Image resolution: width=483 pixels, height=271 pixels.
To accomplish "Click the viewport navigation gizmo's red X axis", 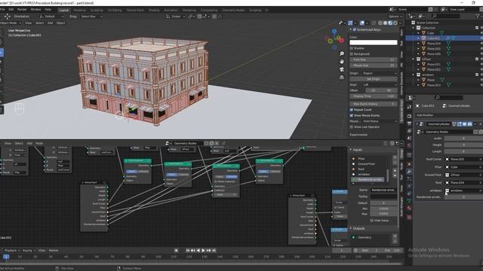I will [341, 40].
